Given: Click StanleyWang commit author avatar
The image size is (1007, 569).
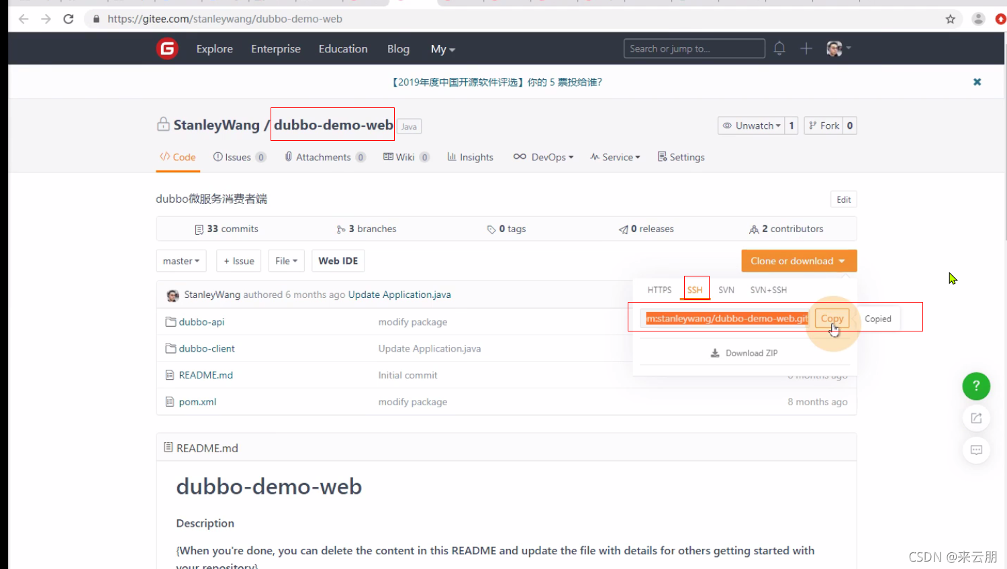Looking at the screenshot, I should click(x=173, y=295).
